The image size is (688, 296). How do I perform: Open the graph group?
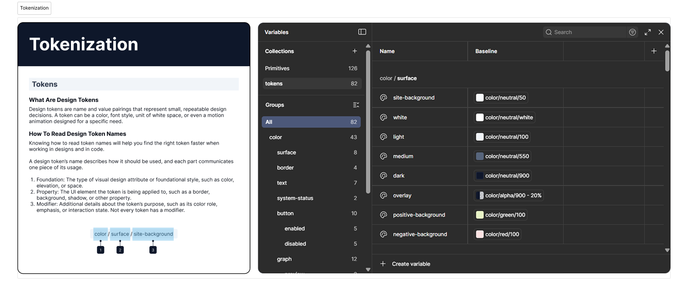coord(284,259)
